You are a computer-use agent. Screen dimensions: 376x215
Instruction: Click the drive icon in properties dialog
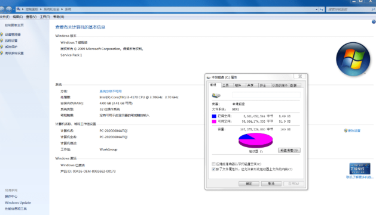(216, 95)
